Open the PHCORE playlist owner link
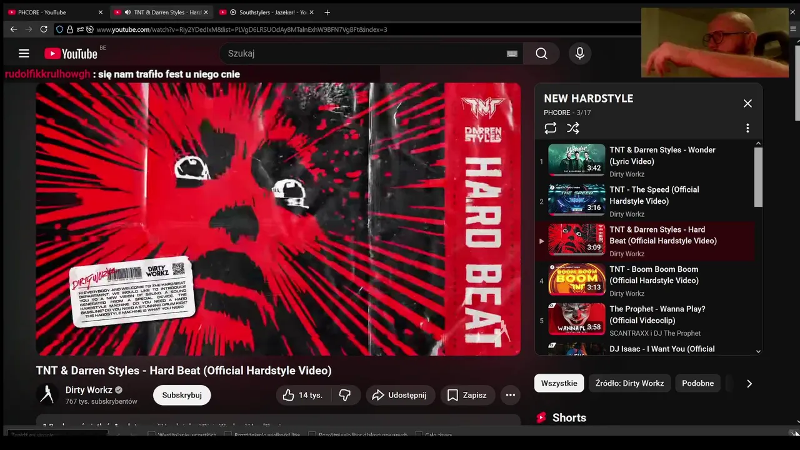Viewport: 800px width, 450px height. click(x=557, y=113)
